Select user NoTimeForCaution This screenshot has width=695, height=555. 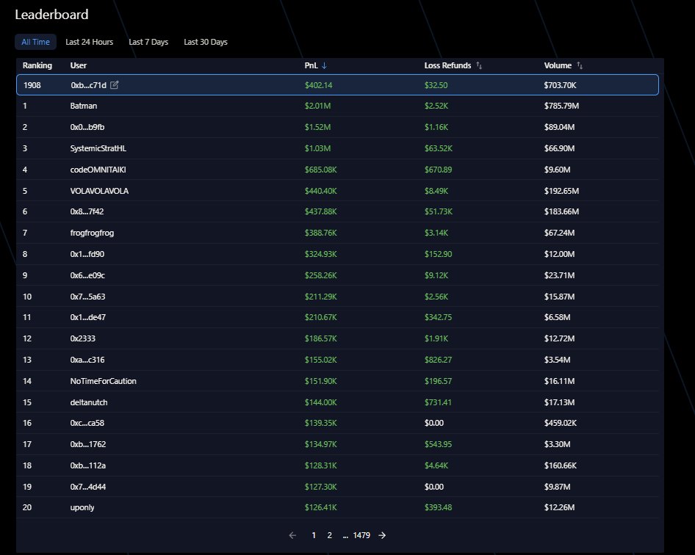tap(104, 381)
